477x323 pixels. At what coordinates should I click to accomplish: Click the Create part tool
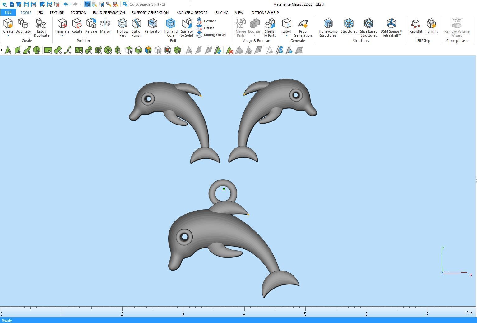(x=8, y=26)
